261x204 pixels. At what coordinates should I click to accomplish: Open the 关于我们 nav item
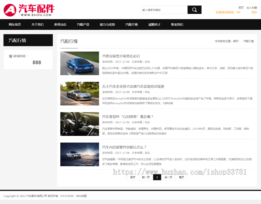[38, 24]
